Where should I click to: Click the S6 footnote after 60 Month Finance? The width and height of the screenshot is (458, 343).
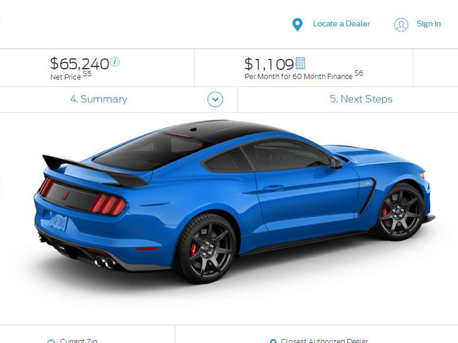(359, 73)
